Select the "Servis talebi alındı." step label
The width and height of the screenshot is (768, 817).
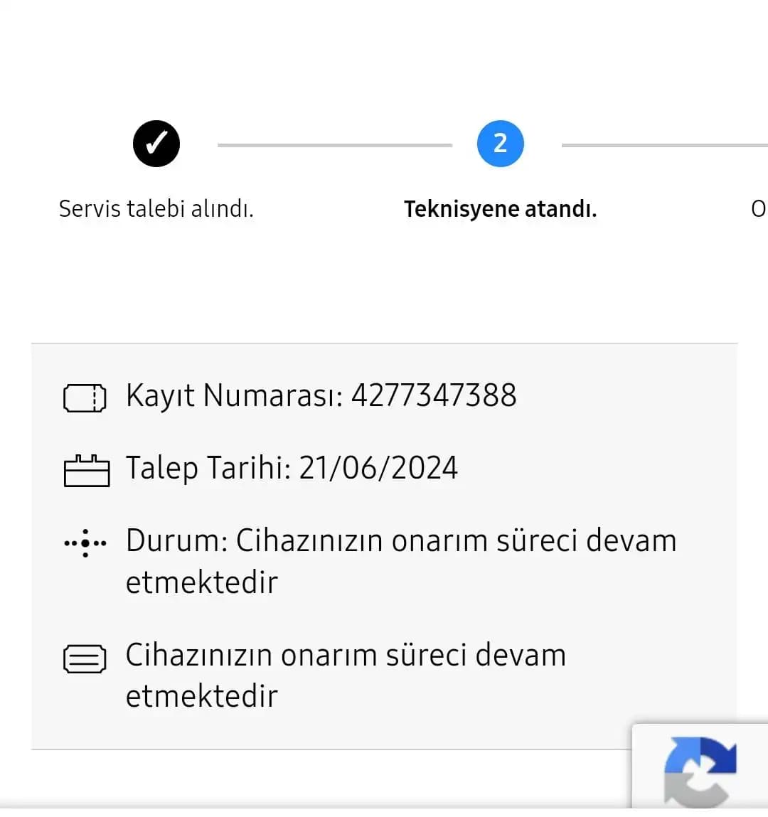click(x=156, y=209)
